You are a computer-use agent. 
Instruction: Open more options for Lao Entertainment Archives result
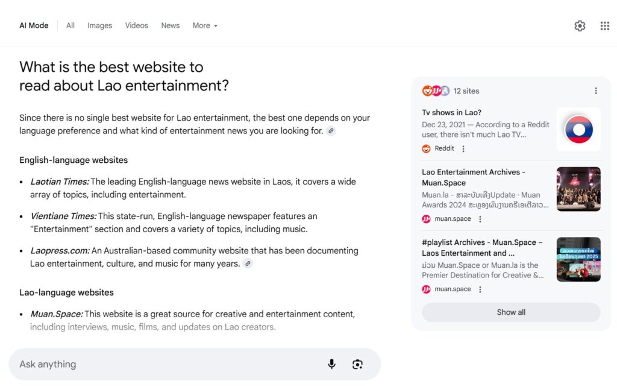[x=480, y=219]
